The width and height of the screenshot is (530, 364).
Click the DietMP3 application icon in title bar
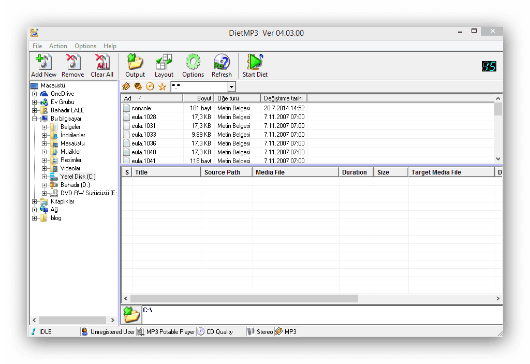[x=34, y=33]
